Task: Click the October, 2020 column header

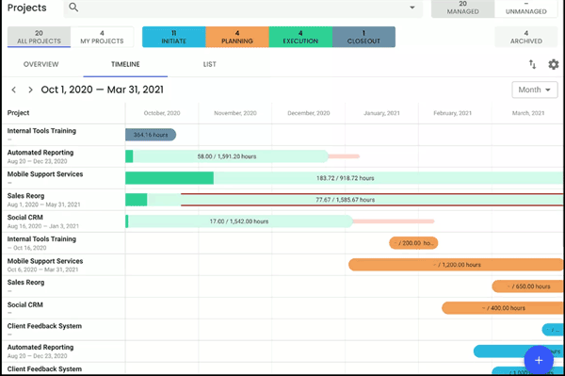Action: [x=162, y=113]
